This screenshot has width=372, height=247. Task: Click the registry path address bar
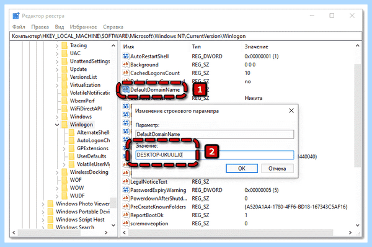pyautogui.click(x=186, y=36)
